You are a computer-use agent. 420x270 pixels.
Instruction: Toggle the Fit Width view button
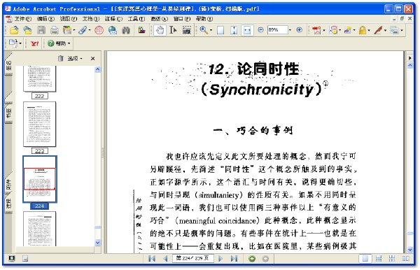pos(247,30)
